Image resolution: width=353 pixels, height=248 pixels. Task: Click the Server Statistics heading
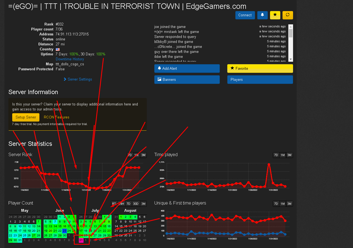pos(30,144)
